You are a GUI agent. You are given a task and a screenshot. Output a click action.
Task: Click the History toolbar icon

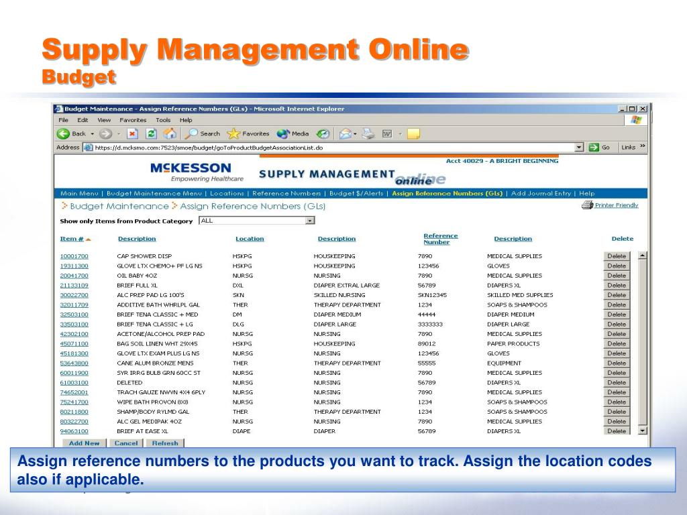coord(323,133)
